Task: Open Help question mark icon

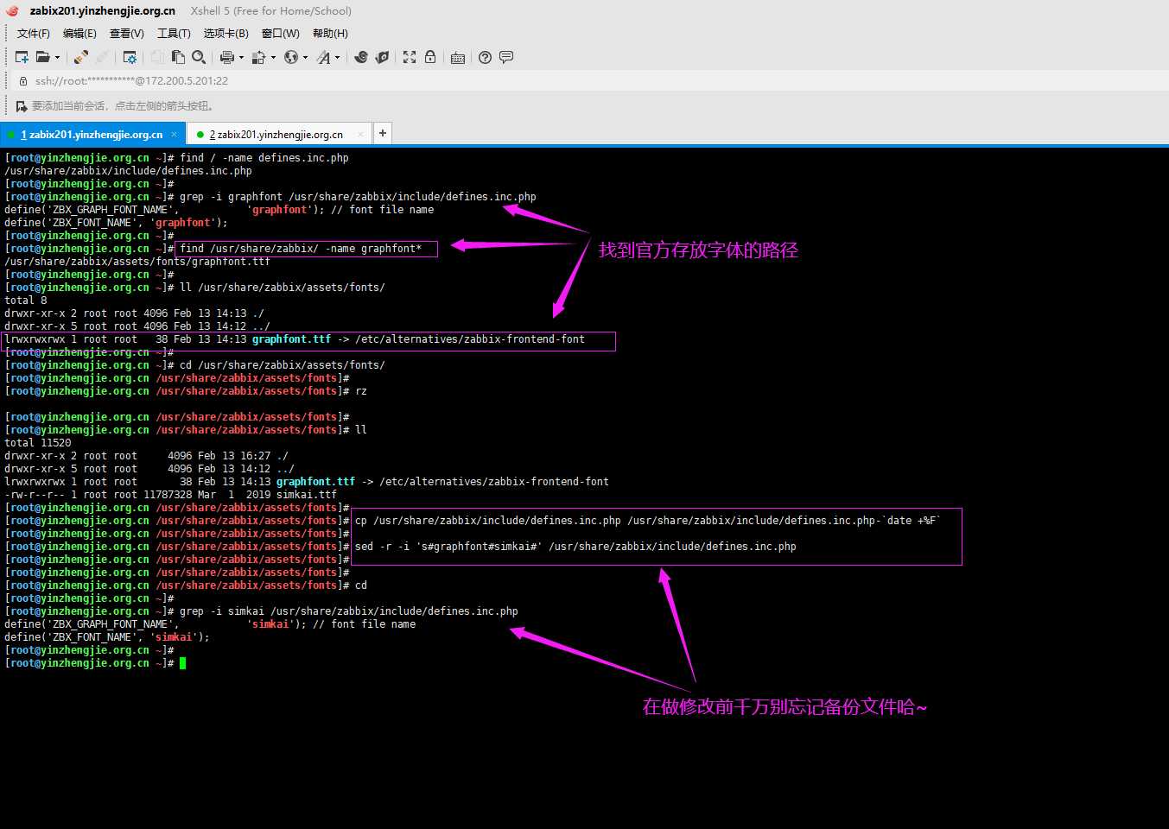Action: point(485,57)
